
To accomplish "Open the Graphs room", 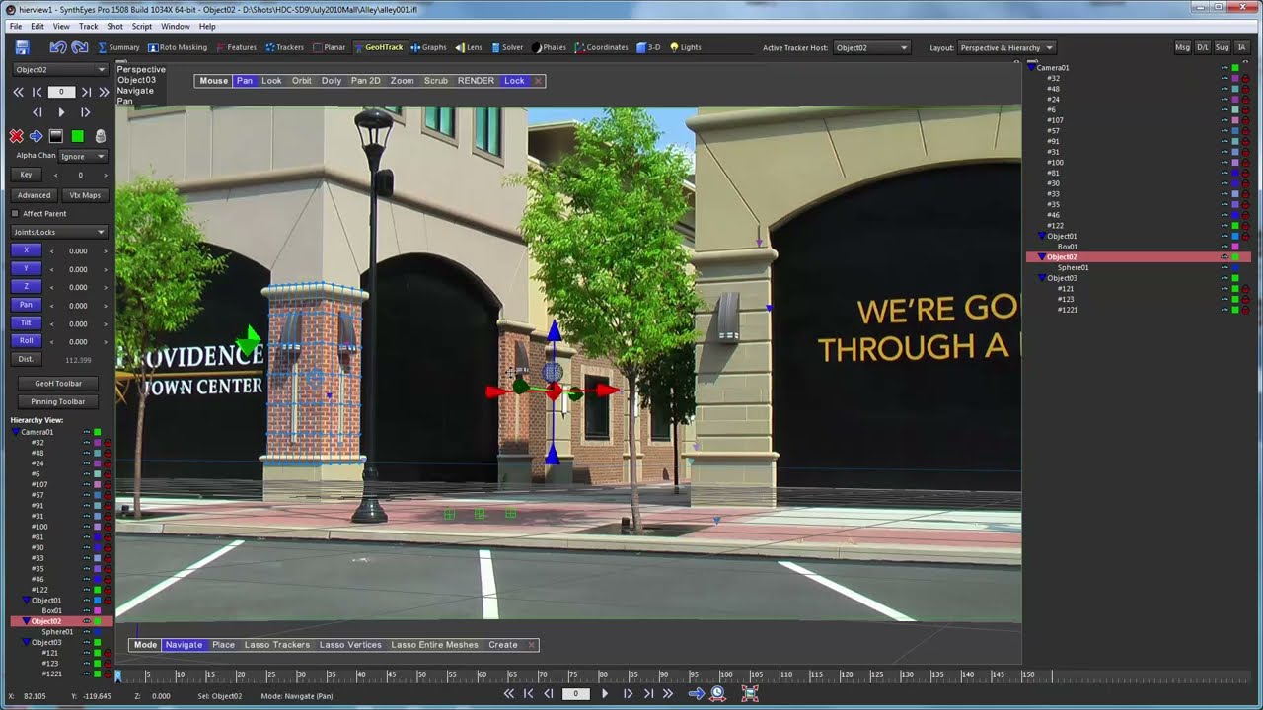I will tap(429, 47).
